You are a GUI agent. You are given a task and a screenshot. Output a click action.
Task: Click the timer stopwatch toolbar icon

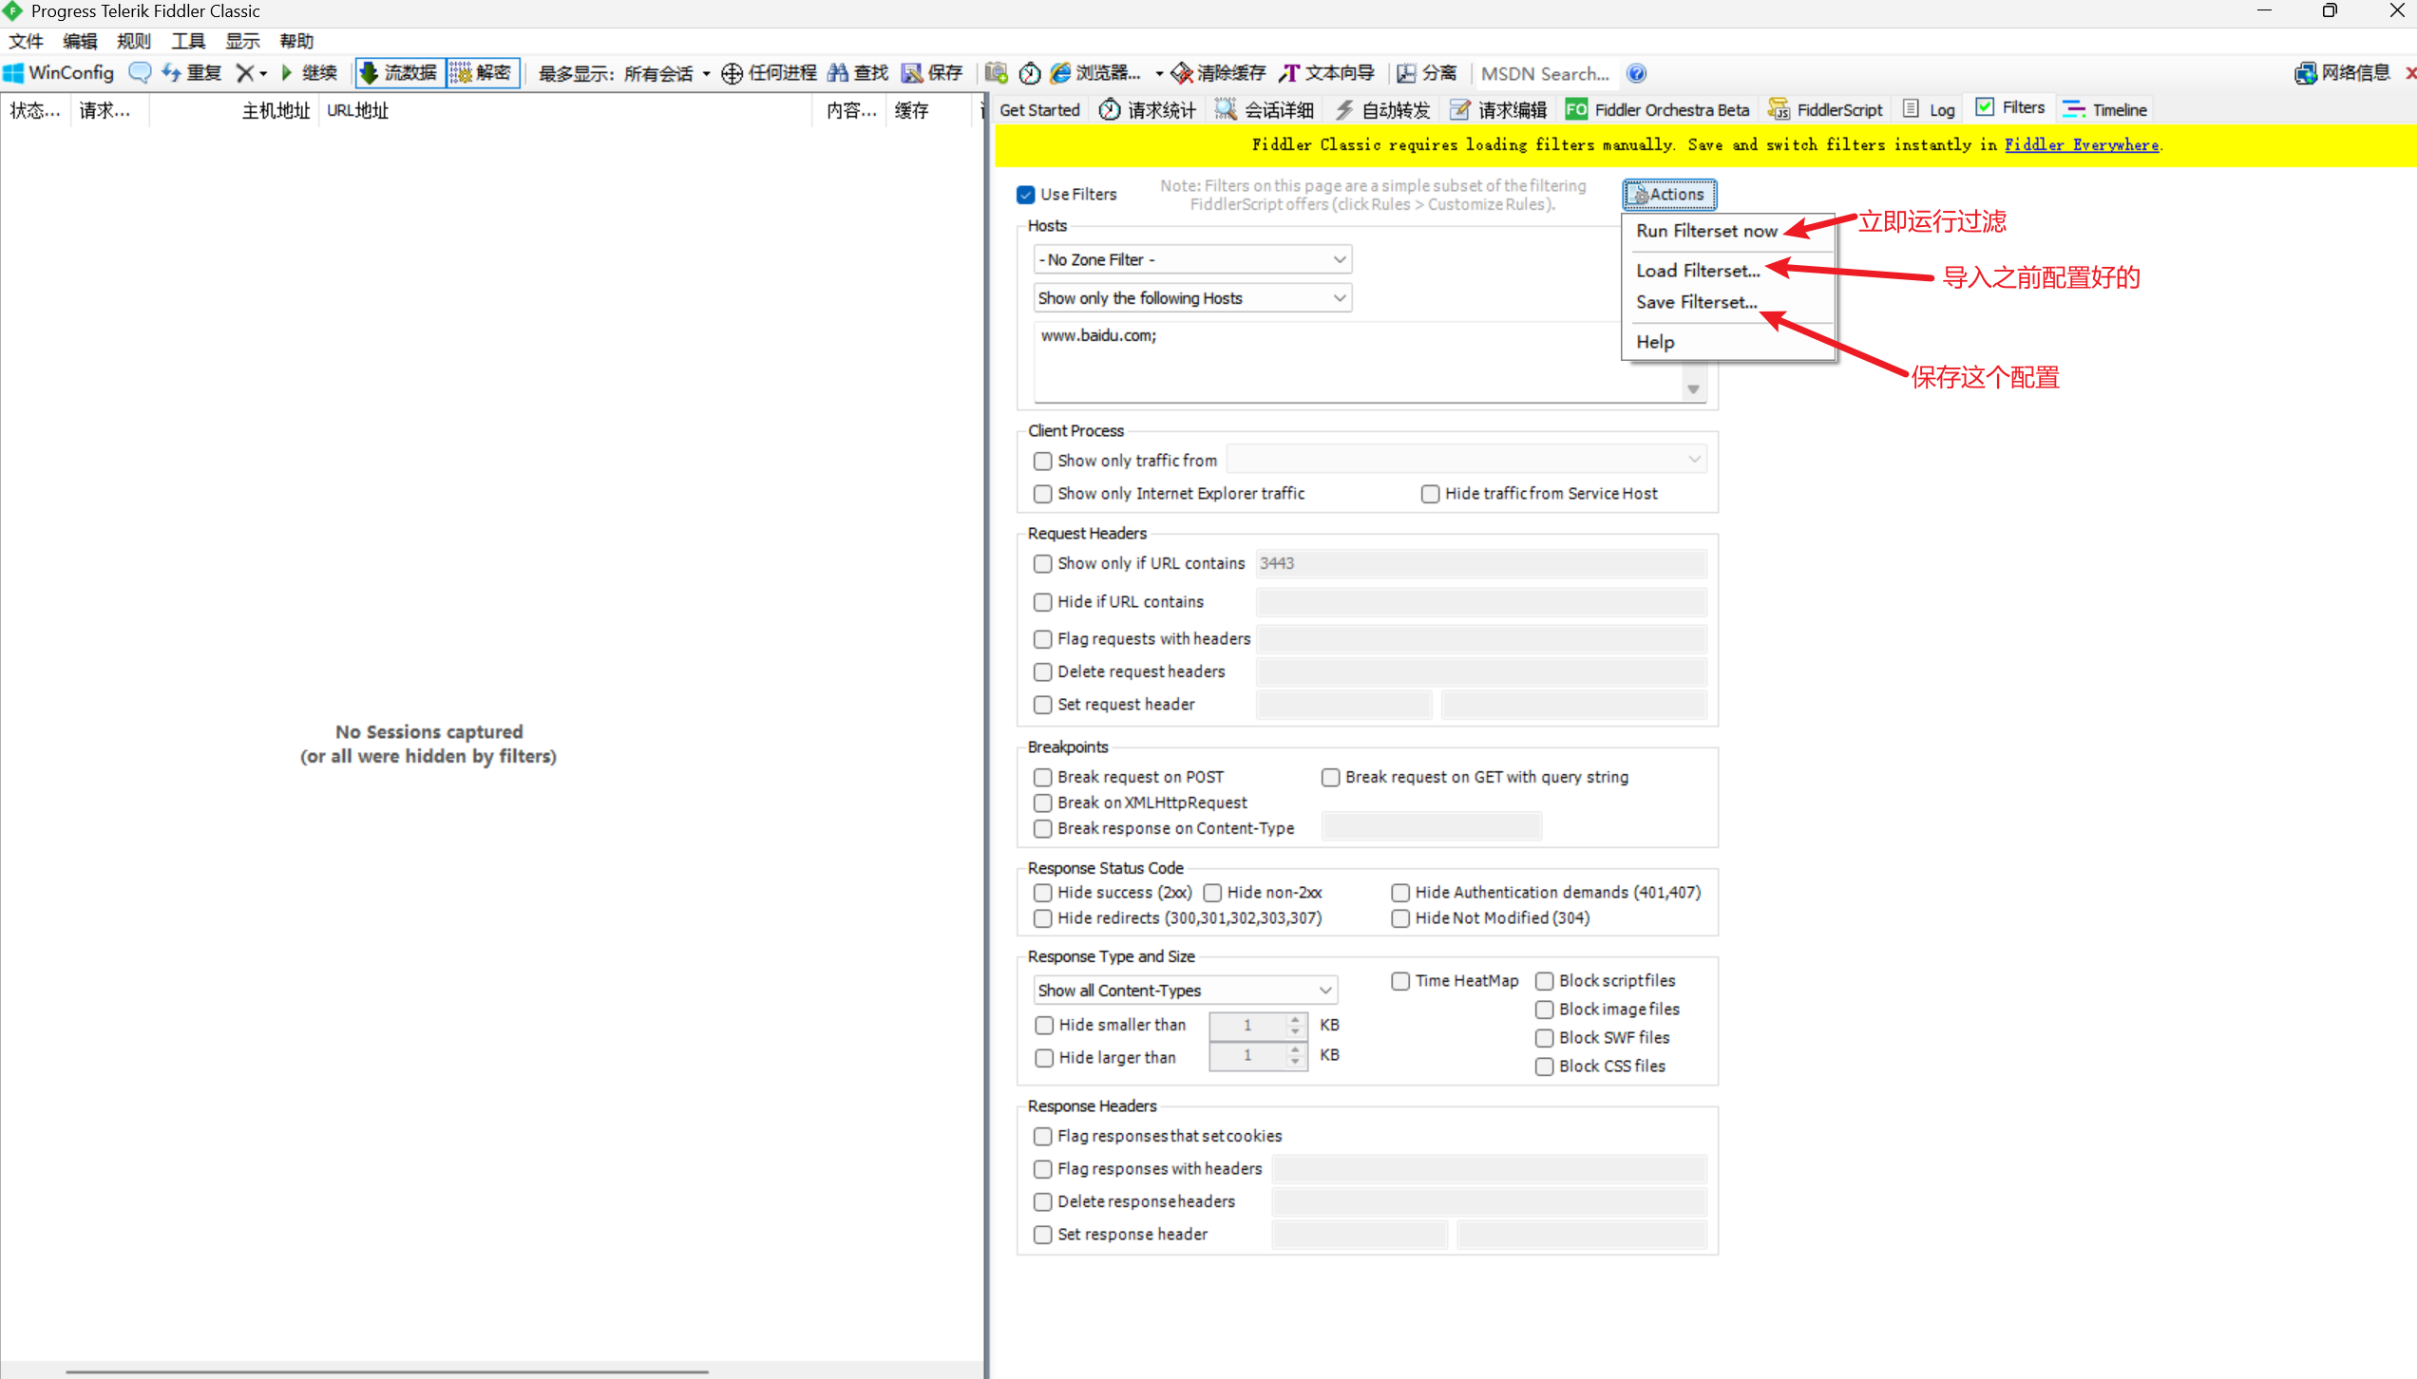pos(1030,73)
